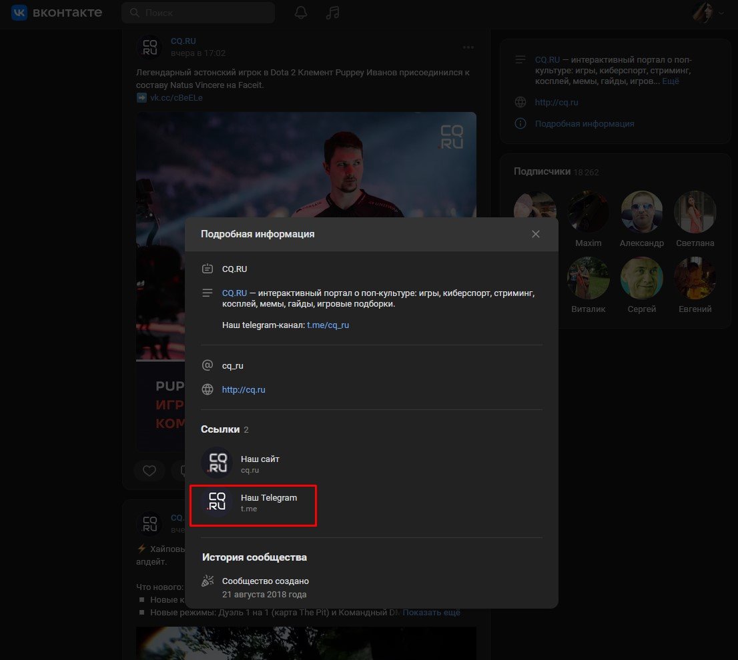Click the @ icon next to cq_ru

207,365
